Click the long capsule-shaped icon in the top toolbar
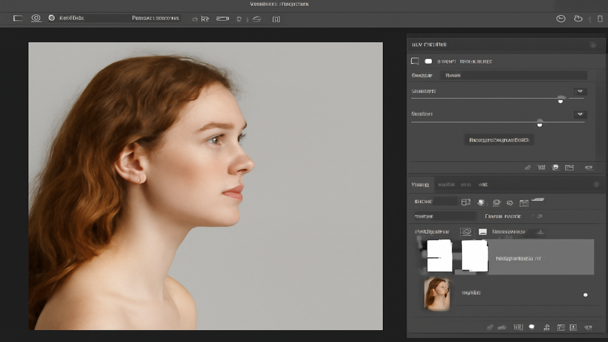Viewport: 608px width, 342px height. tap(222, 19)
